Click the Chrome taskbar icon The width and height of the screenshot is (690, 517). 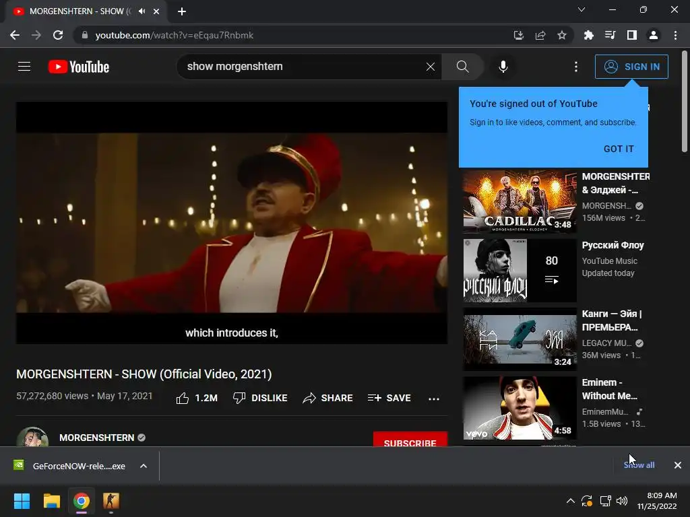point(82,501)
